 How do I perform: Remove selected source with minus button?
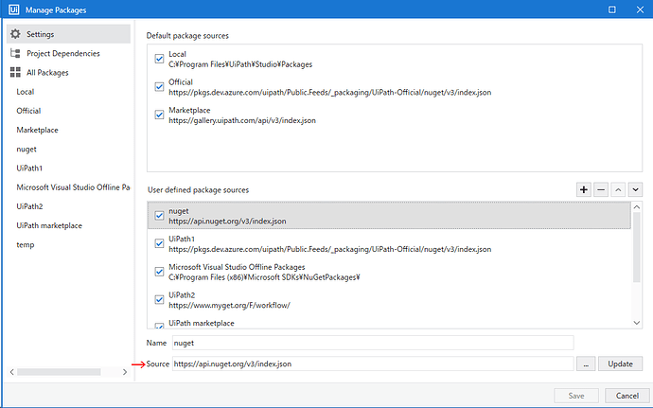pyautogui.click(x=601, y=189)
